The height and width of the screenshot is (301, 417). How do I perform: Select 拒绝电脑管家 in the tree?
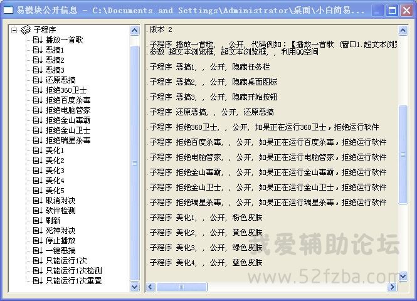(68, 110)
